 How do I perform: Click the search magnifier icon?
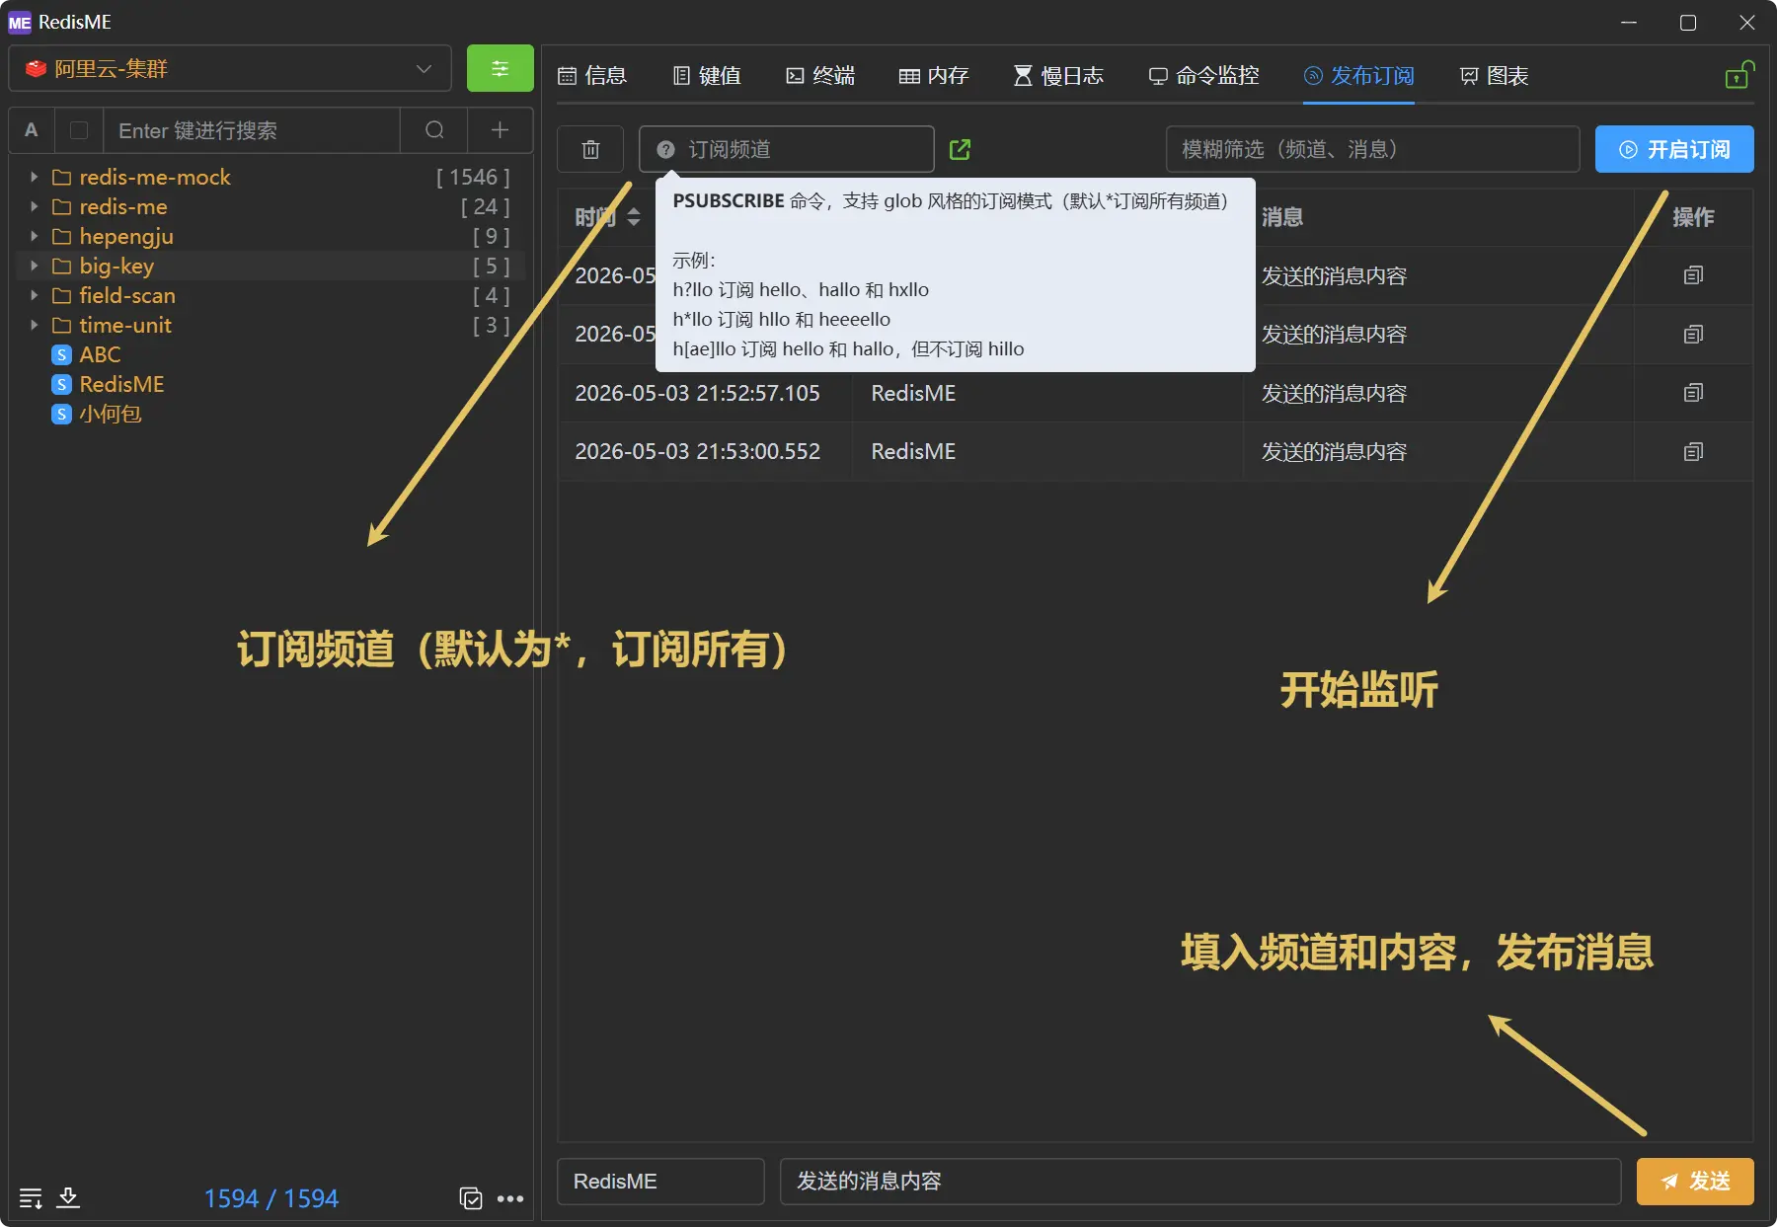tap(434, 130)
